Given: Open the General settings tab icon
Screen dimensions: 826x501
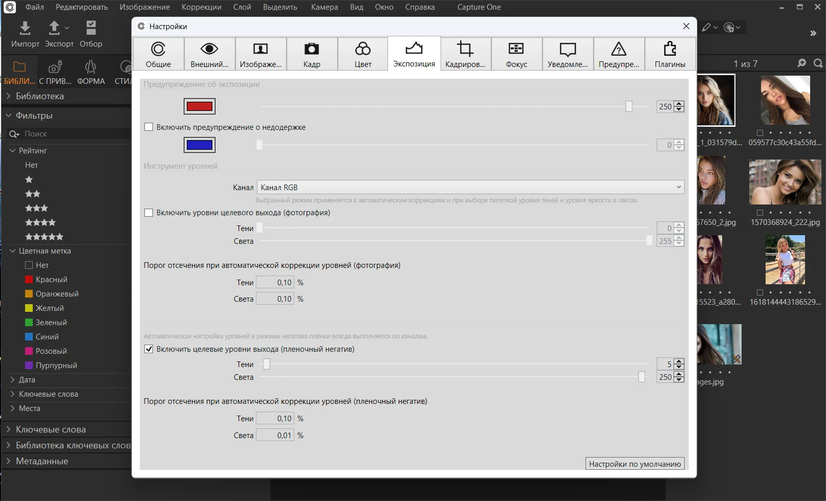Looking at the screenshot, I should tap(158, 54).
